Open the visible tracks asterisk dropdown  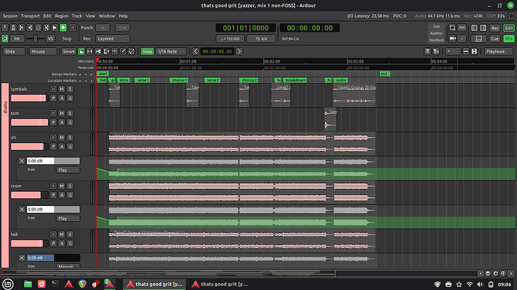tap(453, 52)
